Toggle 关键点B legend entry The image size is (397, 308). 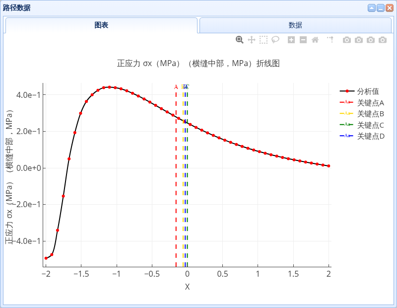coord(362,114)
